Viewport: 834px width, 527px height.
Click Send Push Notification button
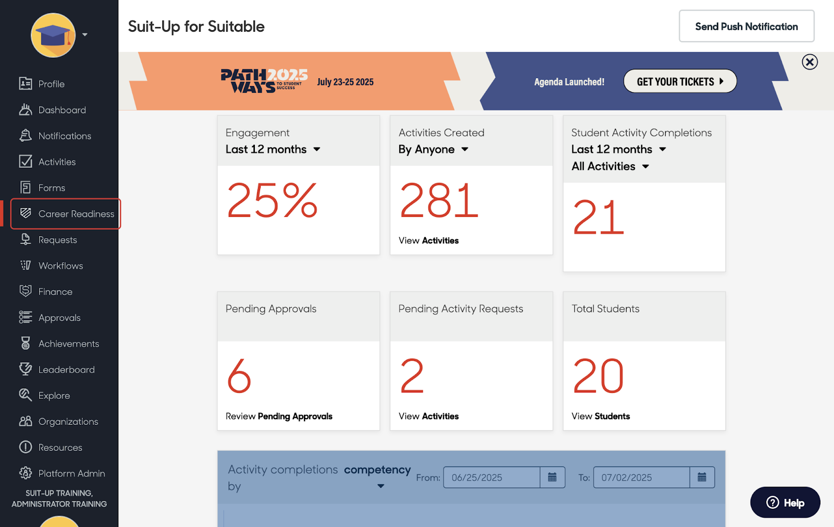[746, 27]
